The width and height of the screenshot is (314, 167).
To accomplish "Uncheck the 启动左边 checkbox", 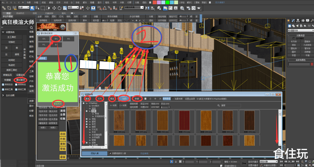I will (x=3, y=84).
